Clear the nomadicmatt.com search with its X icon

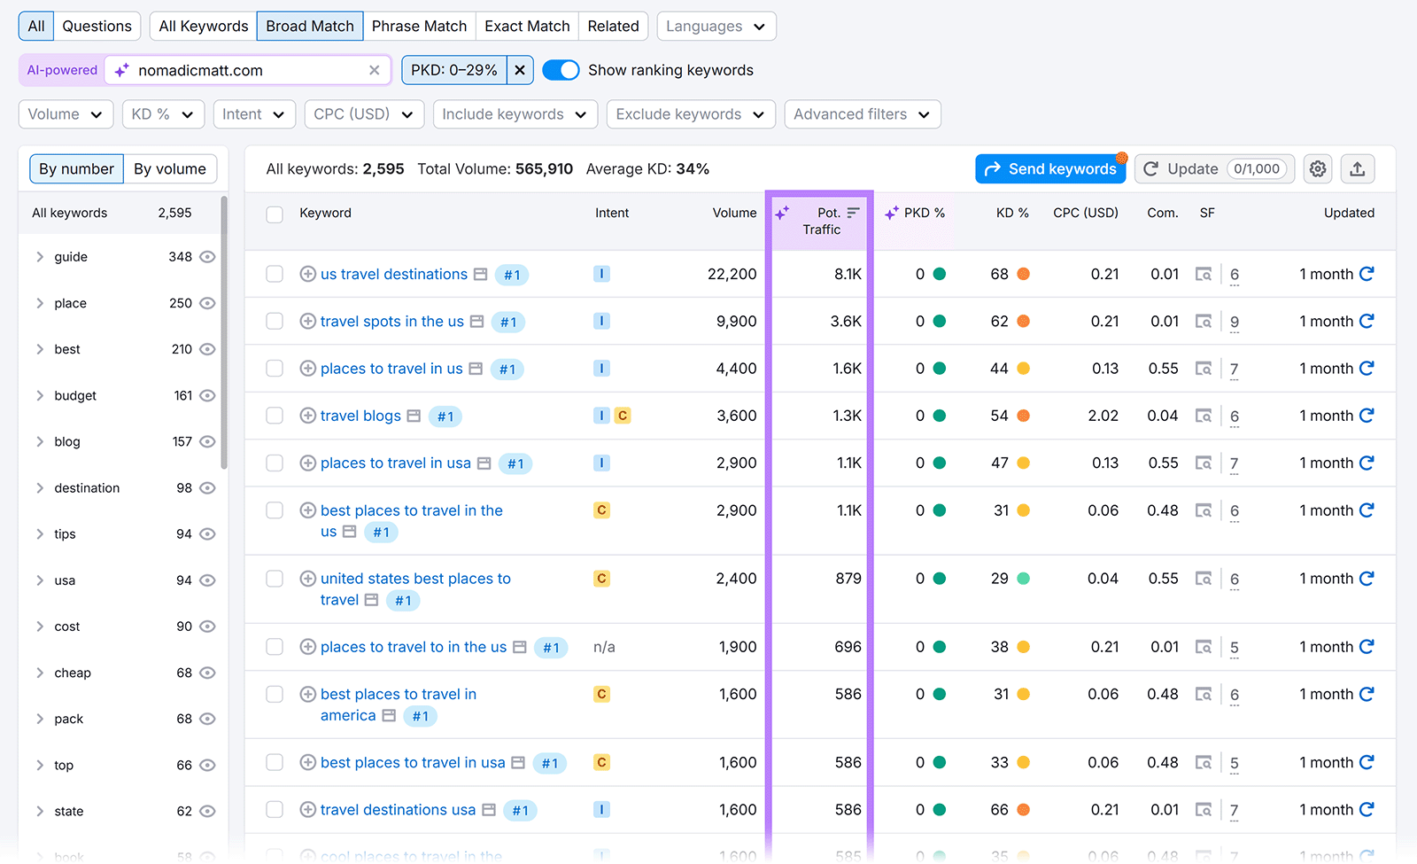375,69
